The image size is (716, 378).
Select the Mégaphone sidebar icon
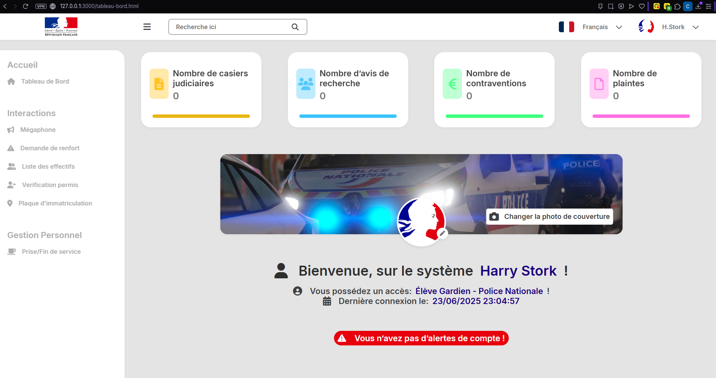11,130
